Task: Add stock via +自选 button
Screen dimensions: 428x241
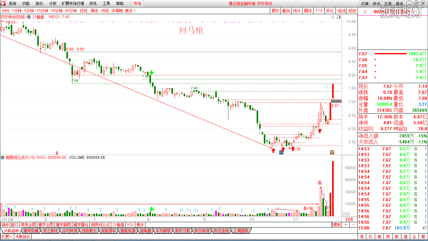Action: 341,11
